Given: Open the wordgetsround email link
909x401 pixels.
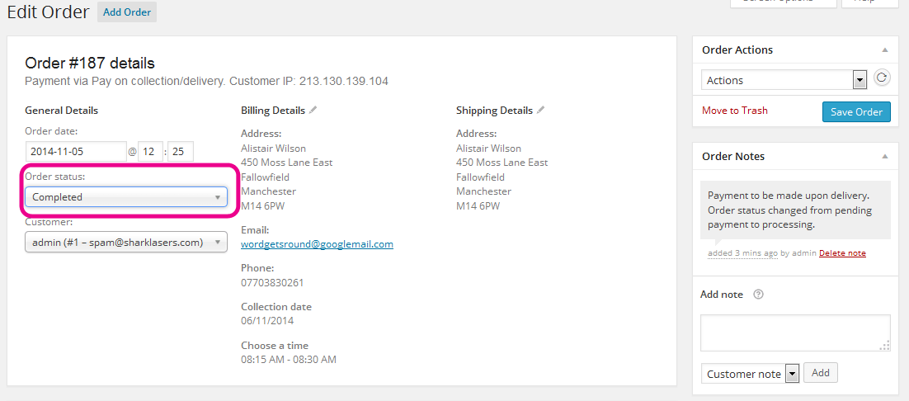Looking at the screenshot, I should tap(317, 244).
